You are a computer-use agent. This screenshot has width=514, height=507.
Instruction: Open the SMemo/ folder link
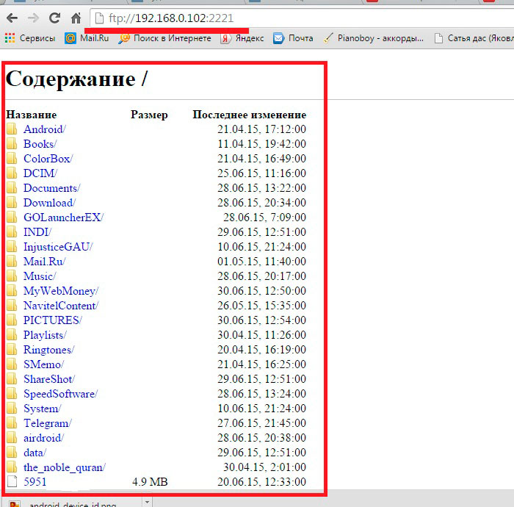[43, 364]
